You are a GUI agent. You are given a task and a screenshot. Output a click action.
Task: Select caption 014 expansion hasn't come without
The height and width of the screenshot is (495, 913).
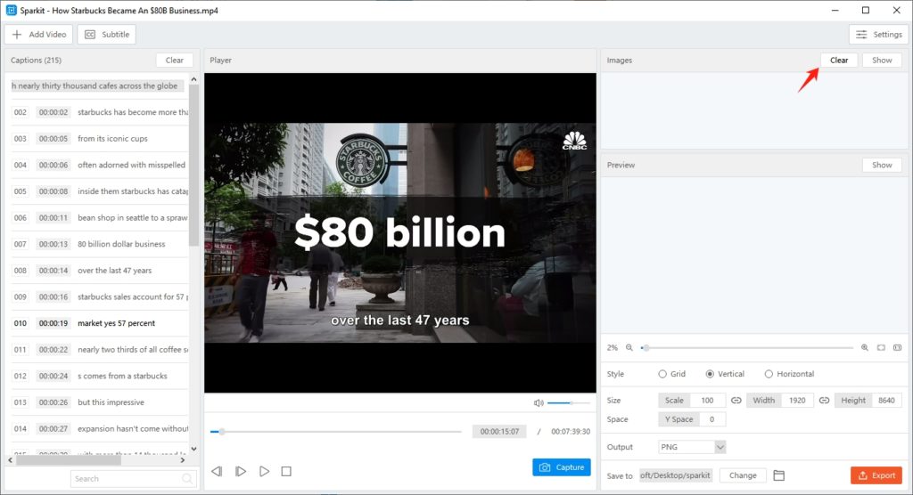pos(100,429)
